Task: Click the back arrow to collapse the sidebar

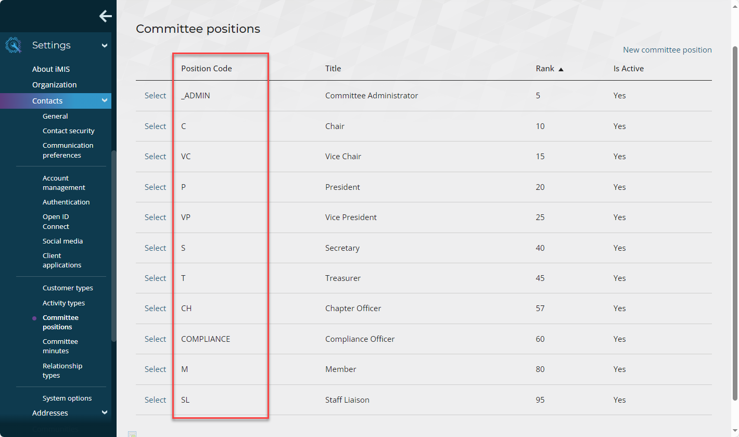Action: coord(106,16)
